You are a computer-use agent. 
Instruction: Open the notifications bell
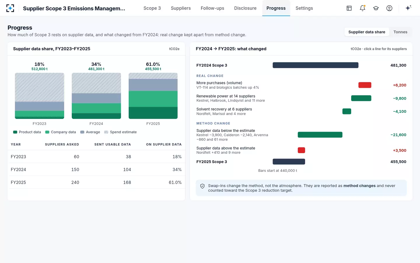coord(363,8)
